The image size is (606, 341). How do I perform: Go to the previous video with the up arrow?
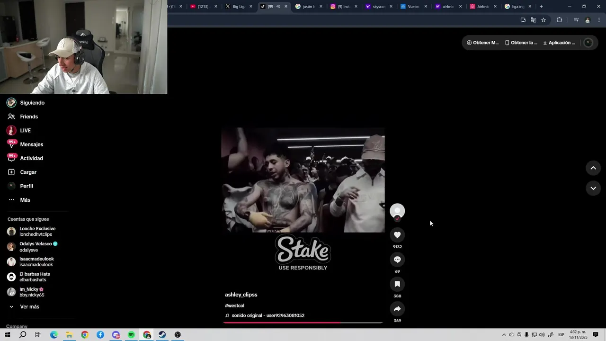[593, 168]
